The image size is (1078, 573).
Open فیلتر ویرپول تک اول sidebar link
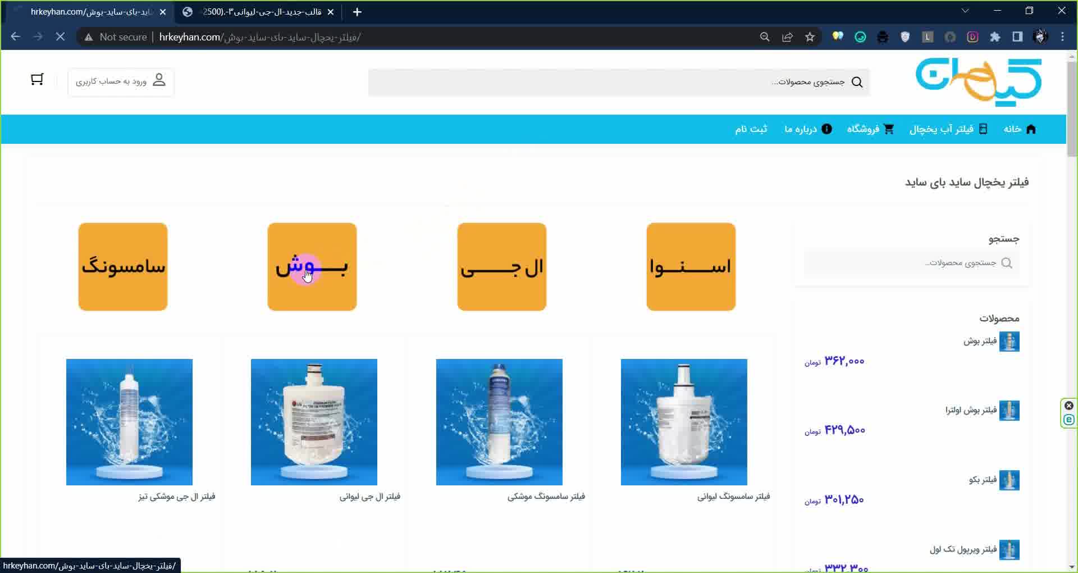[x=963, y=549]
